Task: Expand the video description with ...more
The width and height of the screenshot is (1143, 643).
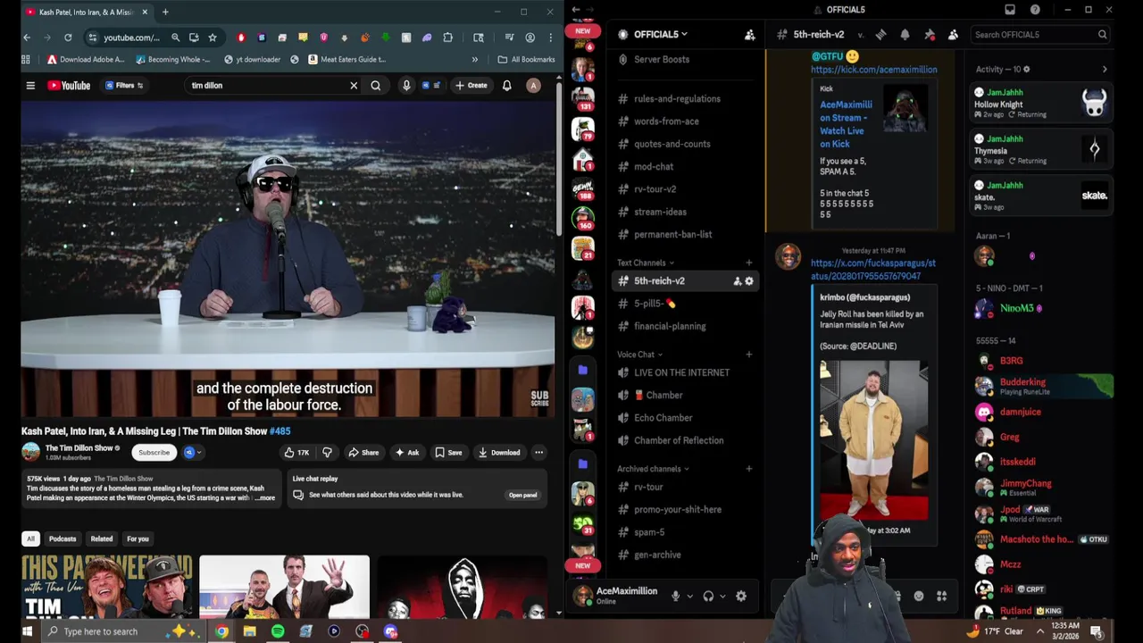Action: click(x=264, y=497)
